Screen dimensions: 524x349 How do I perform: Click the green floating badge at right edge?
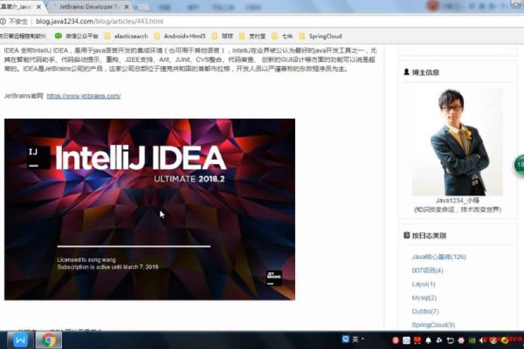[x=519, y=165]
